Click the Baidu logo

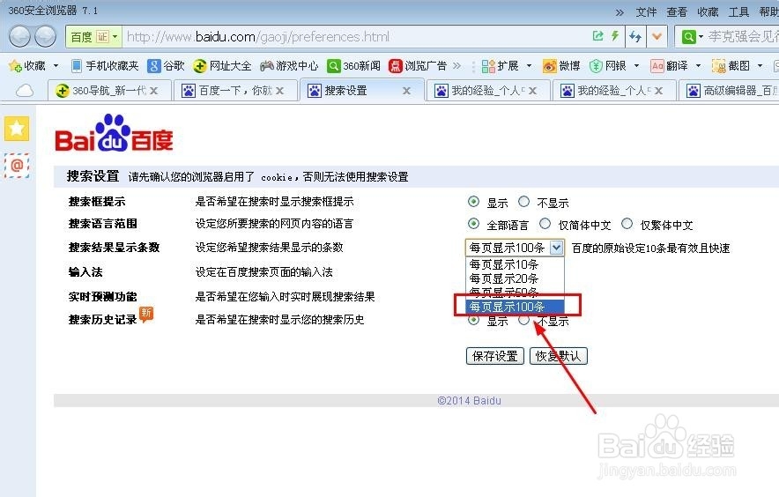(x=114, y=133)
